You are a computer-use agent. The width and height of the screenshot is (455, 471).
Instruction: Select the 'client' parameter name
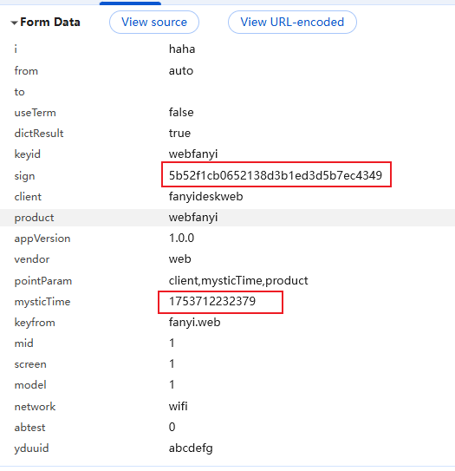tap(28, 197)
